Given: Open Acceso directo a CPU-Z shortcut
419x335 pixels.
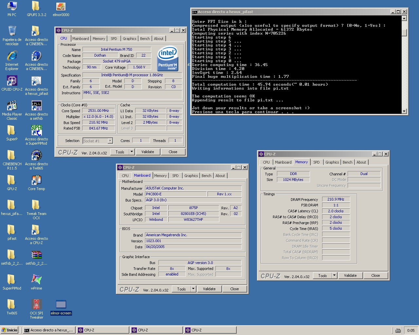Looking at the screenshot, I should 36,235.
